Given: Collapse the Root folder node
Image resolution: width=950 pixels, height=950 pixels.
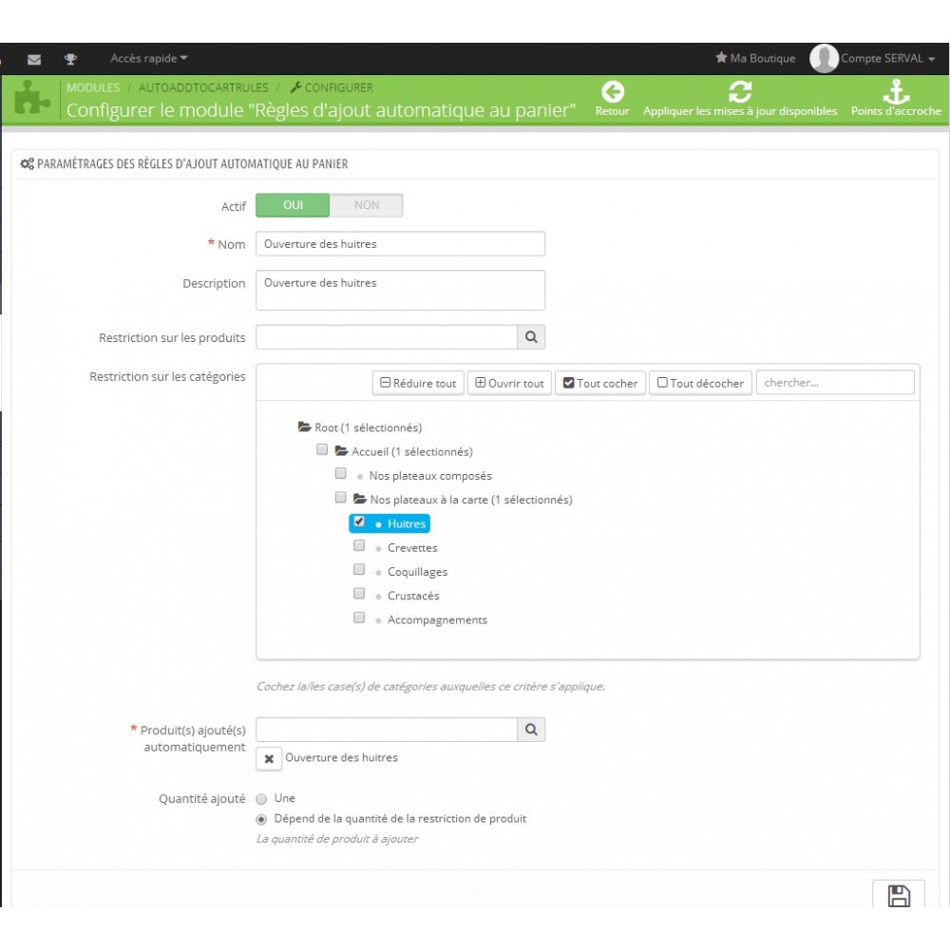Looking at the screenshot, I should (305, 427).
